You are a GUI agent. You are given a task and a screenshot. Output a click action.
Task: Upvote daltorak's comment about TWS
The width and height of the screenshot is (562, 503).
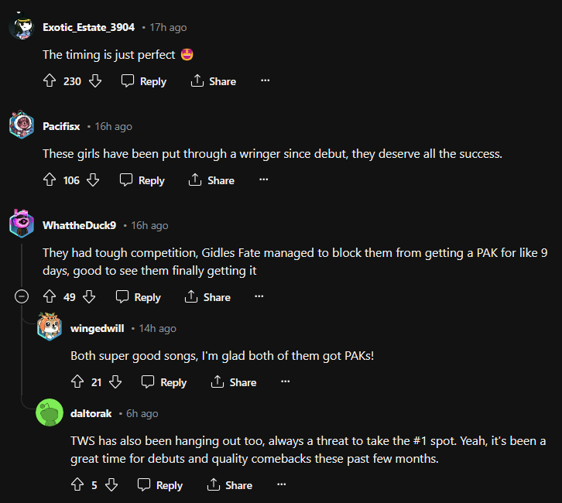point(77,485)
